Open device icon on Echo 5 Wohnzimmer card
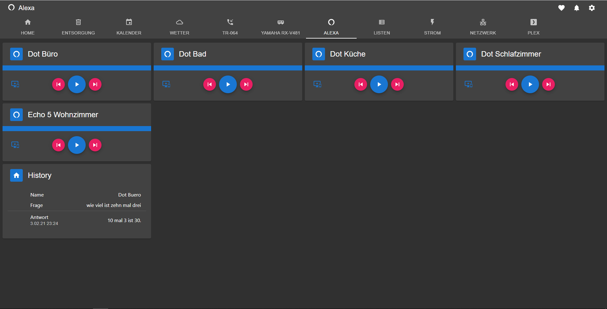 [15, 145]
